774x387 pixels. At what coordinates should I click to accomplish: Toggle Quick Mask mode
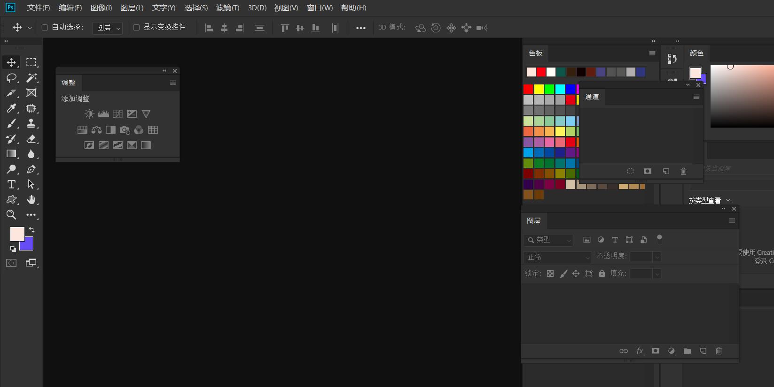(11, 263)
